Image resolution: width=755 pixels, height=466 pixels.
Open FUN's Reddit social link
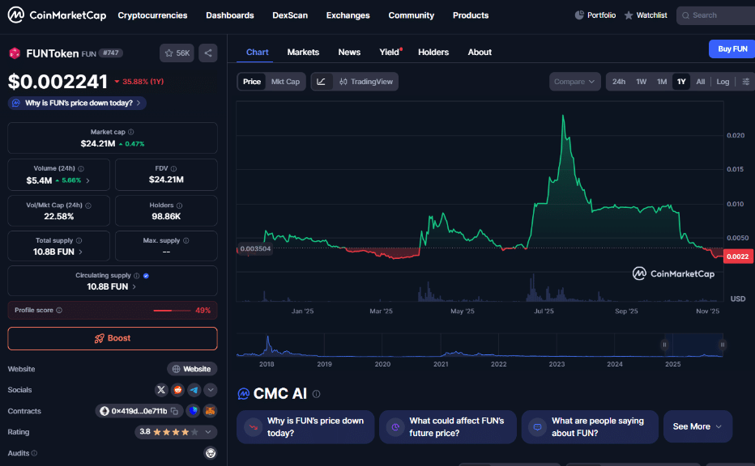(177, 390)
